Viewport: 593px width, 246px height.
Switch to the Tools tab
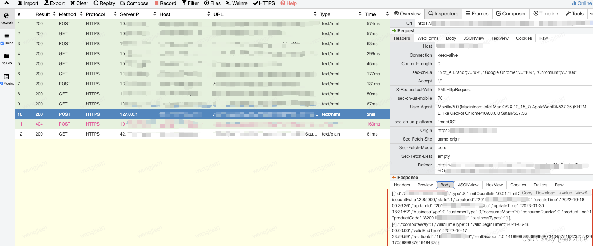click(575, 14)
